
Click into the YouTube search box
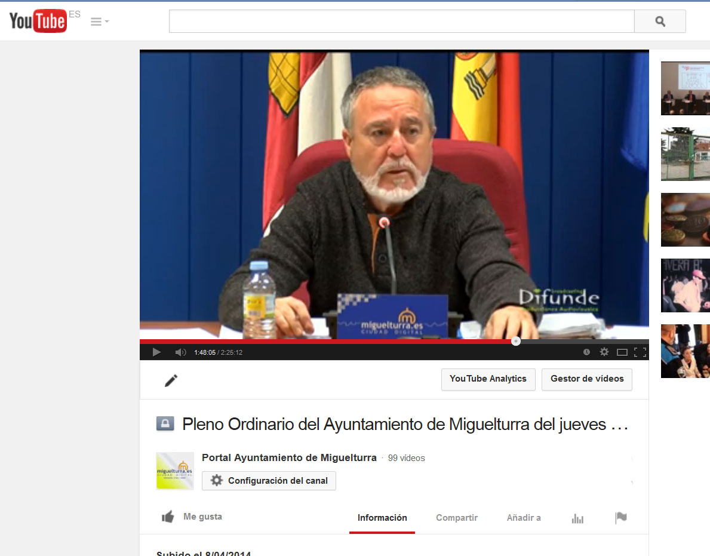click(x=401, y=21)
